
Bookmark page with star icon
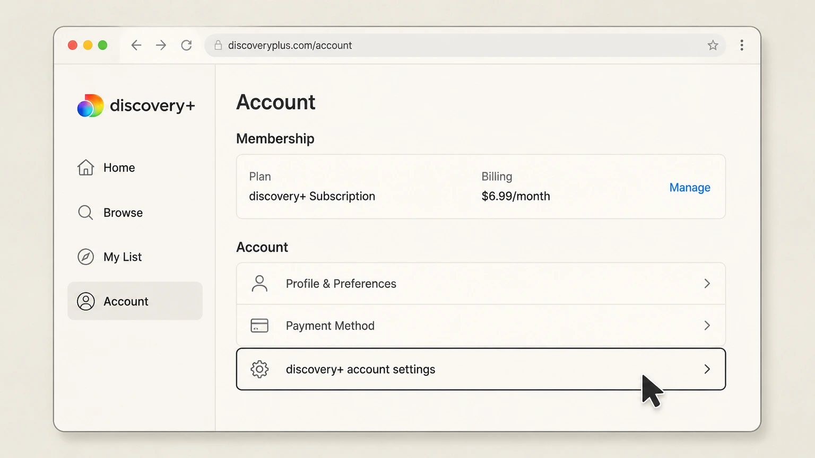point(713,45)
